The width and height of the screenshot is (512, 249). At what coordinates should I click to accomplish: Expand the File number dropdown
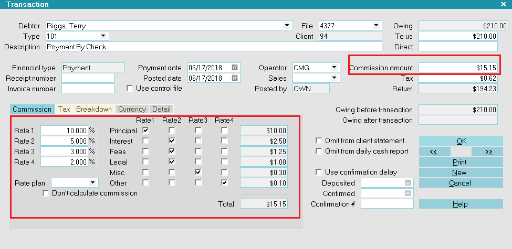(x=377, y=25)
